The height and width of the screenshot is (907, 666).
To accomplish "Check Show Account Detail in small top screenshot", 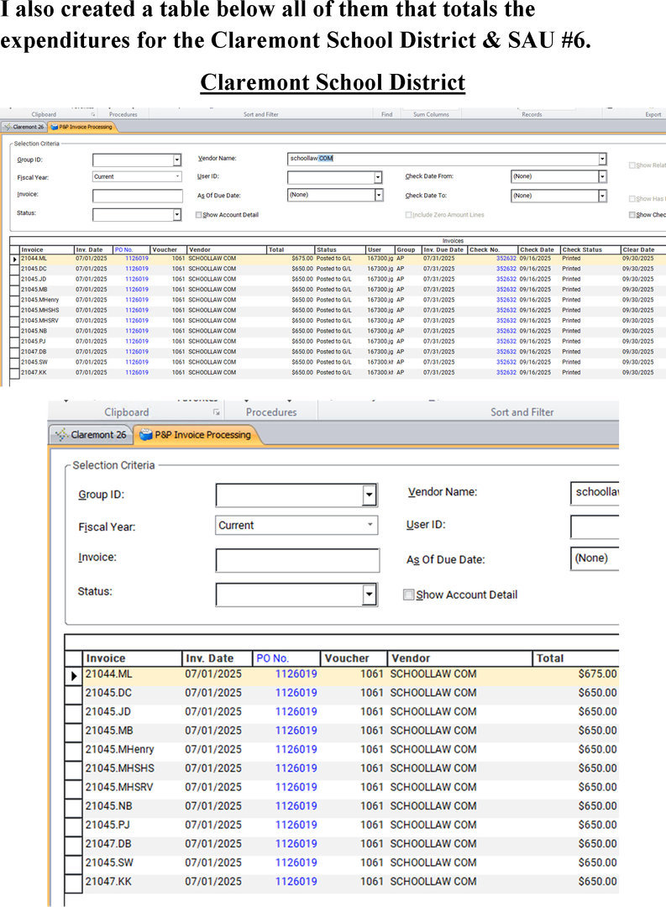I will [x=199, y=215].
